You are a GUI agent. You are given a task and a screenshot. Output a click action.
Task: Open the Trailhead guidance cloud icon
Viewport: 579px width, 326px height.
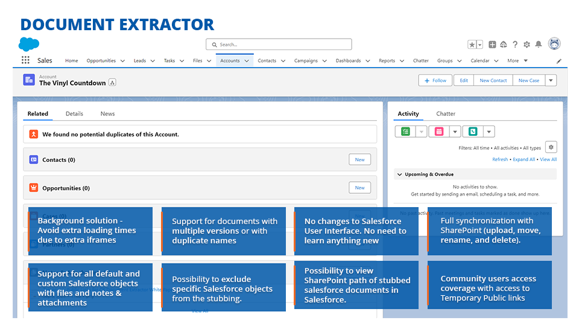coord(504,45)
